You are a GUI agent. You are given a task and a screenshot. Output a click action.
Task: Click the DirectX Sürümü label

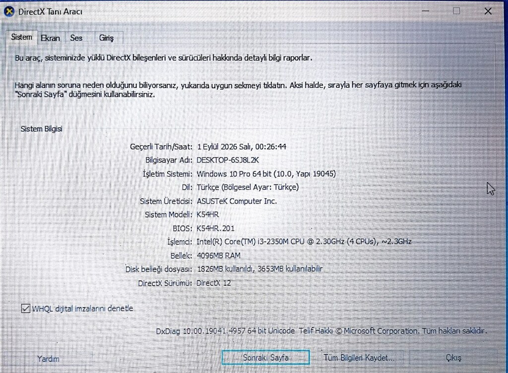165,283
